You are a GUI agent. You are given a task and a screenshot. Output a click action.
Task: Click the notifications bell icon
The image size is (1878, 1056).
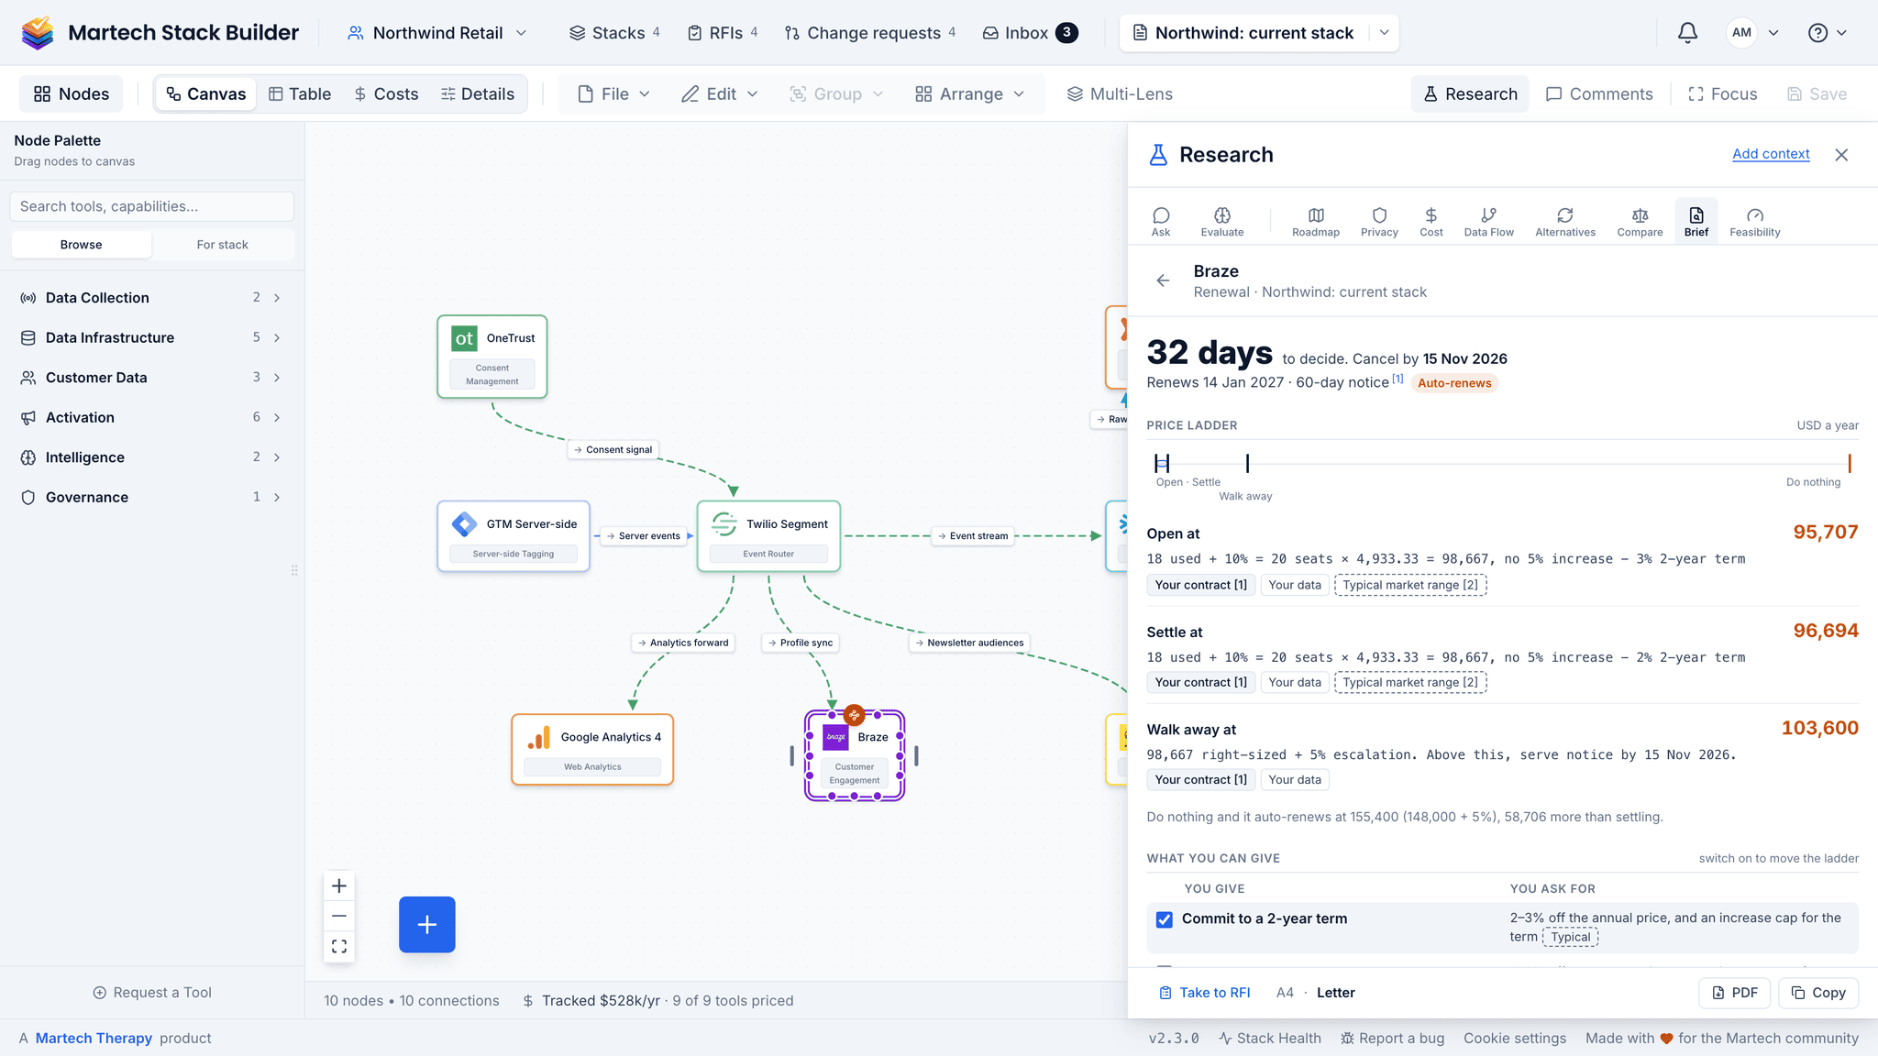(1687, 33)
